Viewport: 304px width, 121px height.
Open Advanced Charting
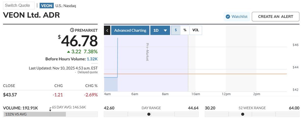(130, 30)
